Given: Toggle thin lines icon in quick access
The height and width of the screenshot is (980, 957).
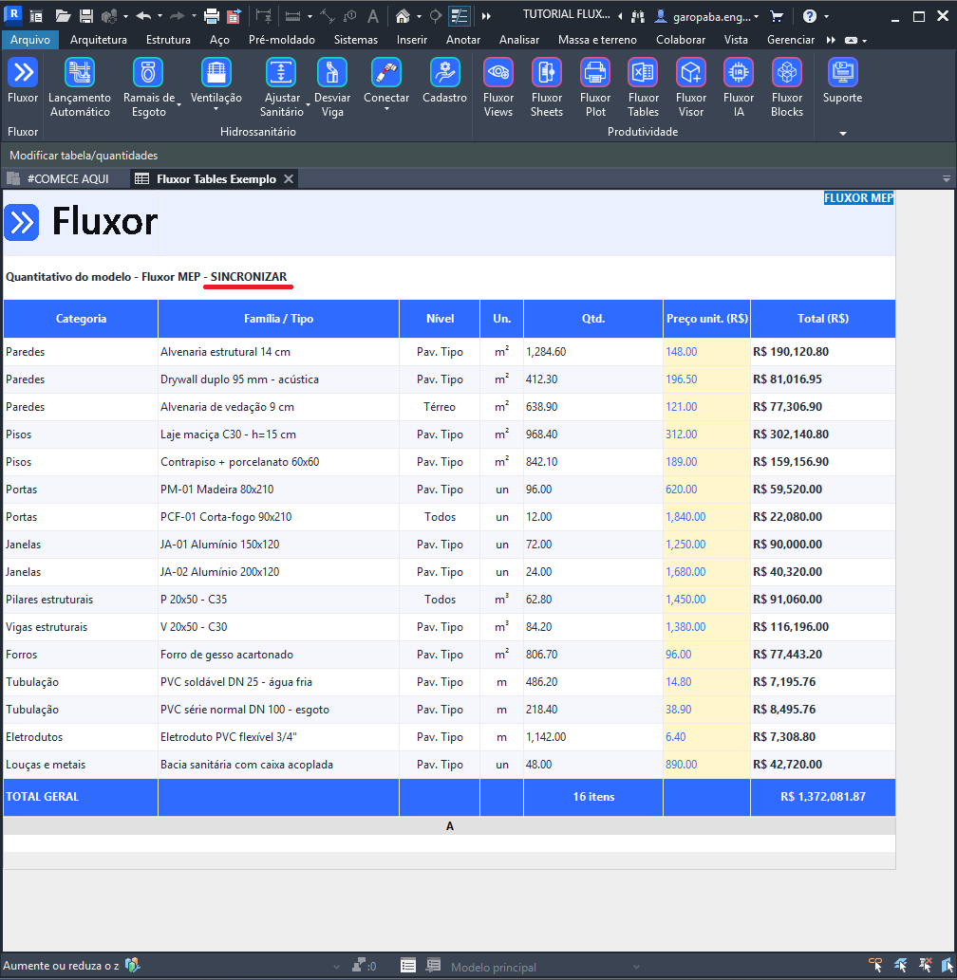Looking at the screenshot, I should tap(460, 16).
